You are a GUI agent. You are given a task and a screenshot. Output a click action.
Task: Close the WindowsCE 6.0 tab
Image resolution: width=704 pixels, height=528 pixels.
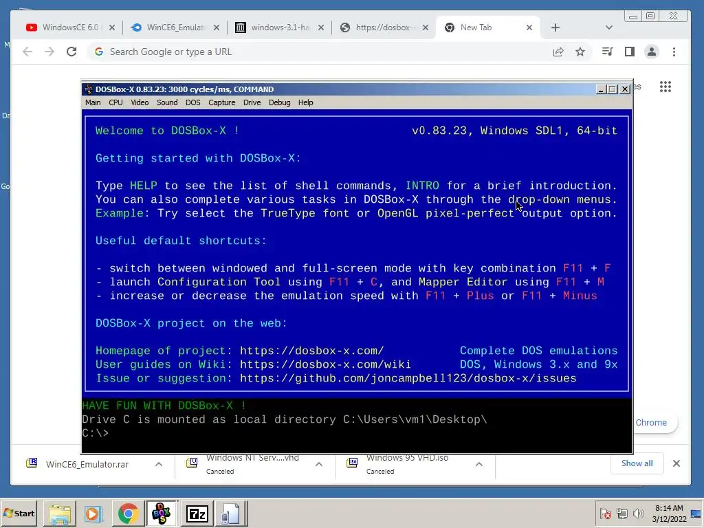[112, 27]
